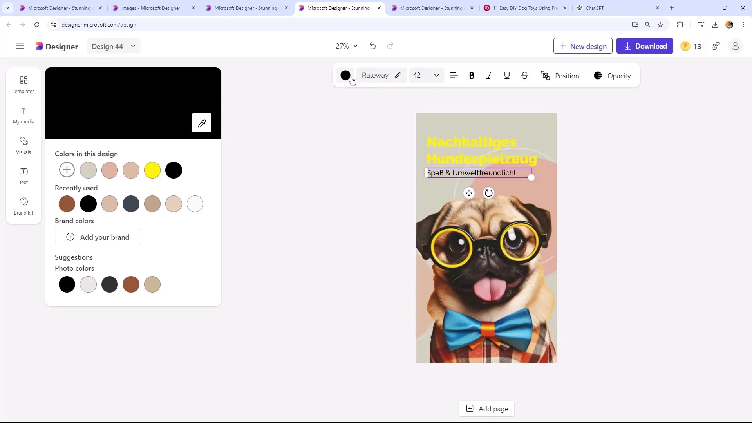Screen dimensions: 752x423
Task: Select the black font color swatch
Action: pyautogui.click(x=345, y=76)
